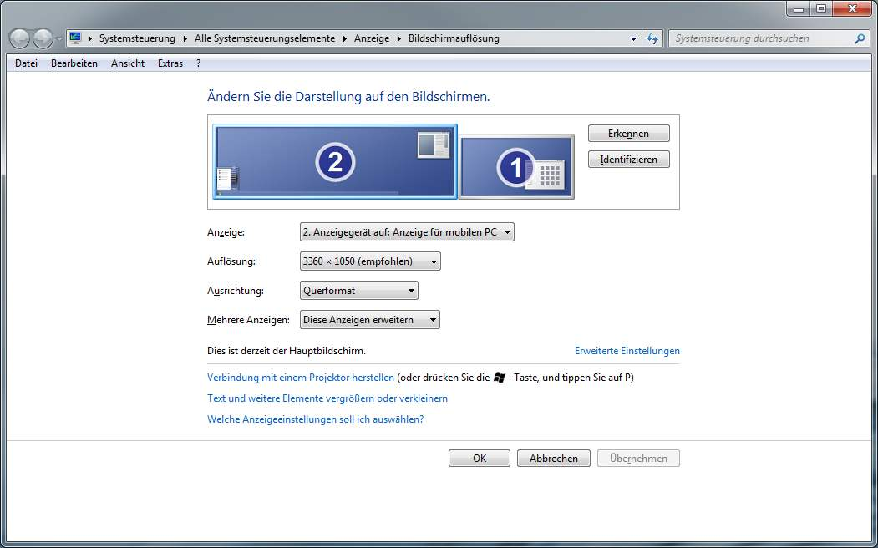878x548 pixels.
Task: Click the control panel icon in address bar
Action: pyautogui.click(x=76, y=38)
